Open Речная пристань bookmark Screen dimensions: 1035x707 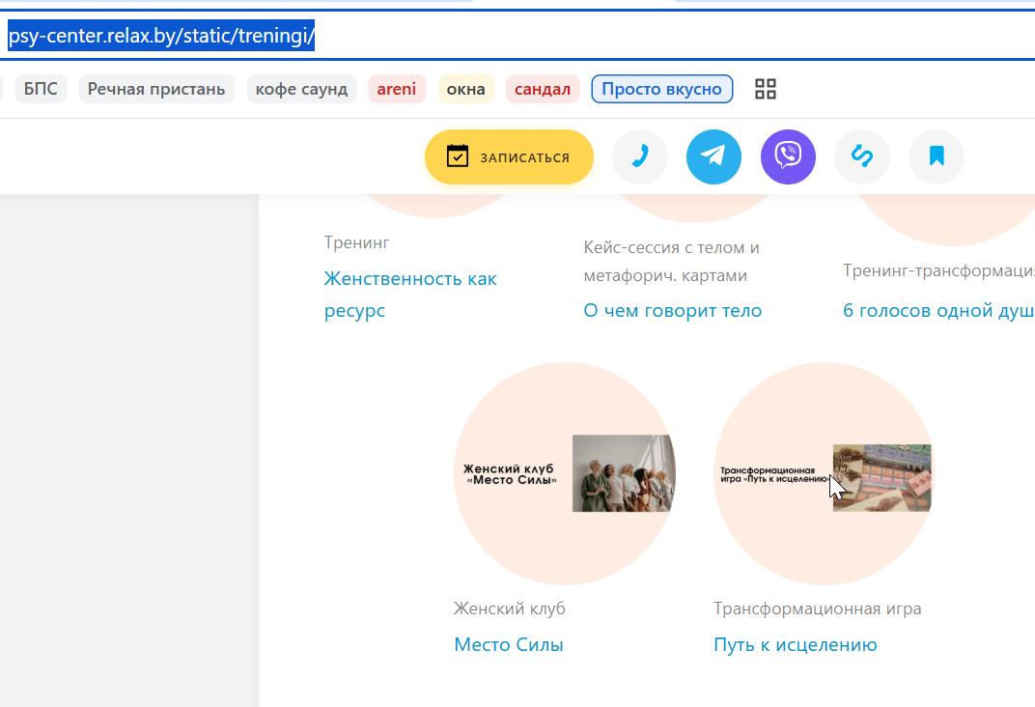pyautogui.click(x=156, y=89)
